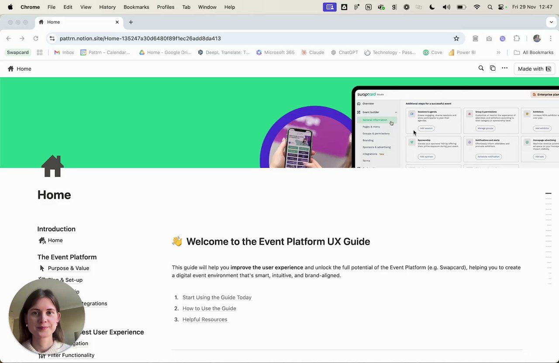Open the Technology - Pass bookmark
Screen dimensions: 559x363
point(390,52)
